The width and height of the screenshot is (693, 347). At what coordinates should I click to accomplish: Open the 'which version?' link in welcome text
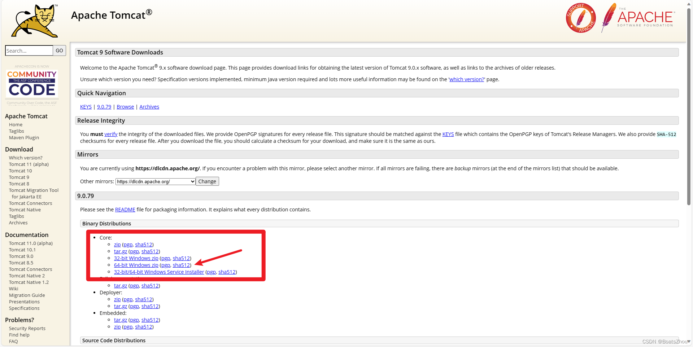click(x=467, y=79)
